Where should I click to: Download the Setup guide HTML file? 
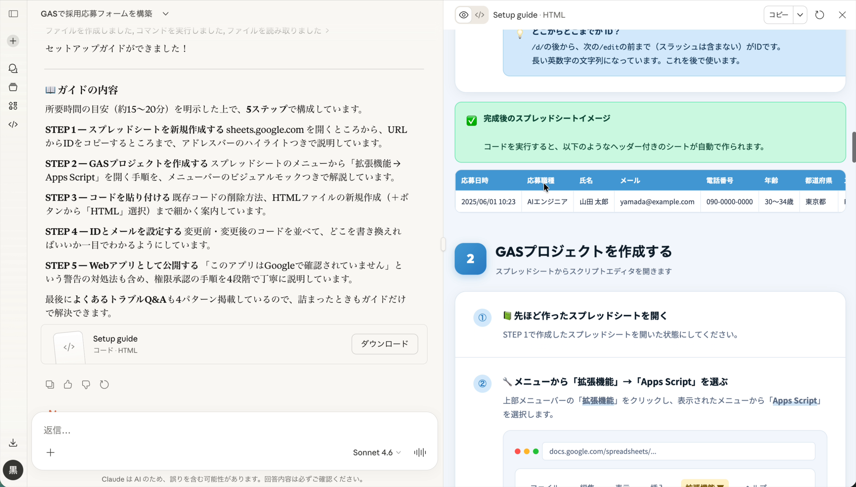384,343
